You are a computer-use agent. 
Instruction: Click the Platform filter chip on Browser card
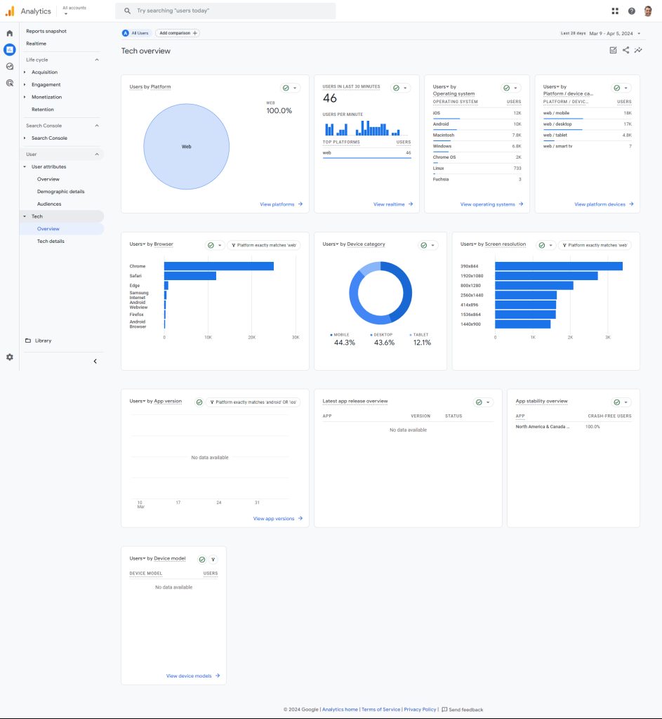pyautogui.click(x=264, y=245)
